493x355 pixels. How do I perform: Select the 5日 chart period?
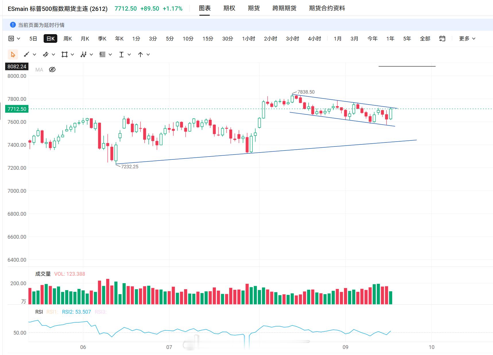pyautogui.click(x=33, y=38)
